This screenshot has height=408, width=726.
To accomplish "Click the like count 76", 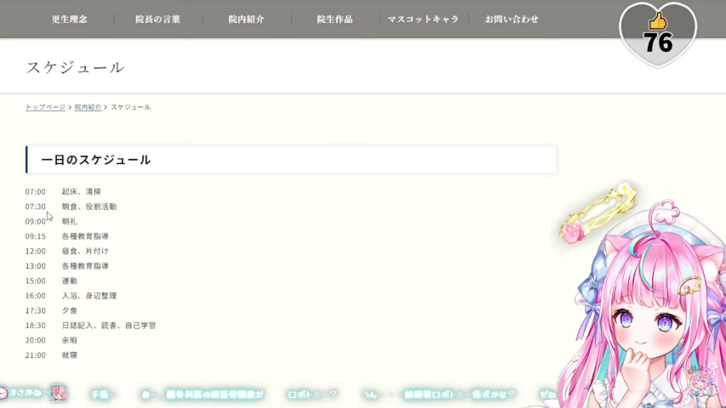I will coord(658,43).
